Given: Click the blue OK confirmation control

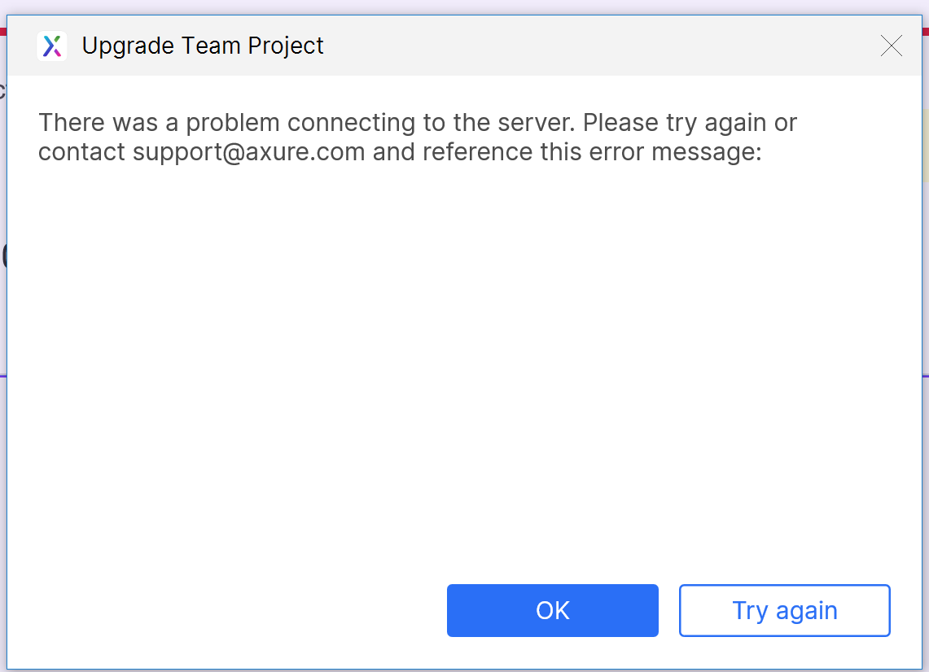Looking at the screenshot, I should 552,610.
